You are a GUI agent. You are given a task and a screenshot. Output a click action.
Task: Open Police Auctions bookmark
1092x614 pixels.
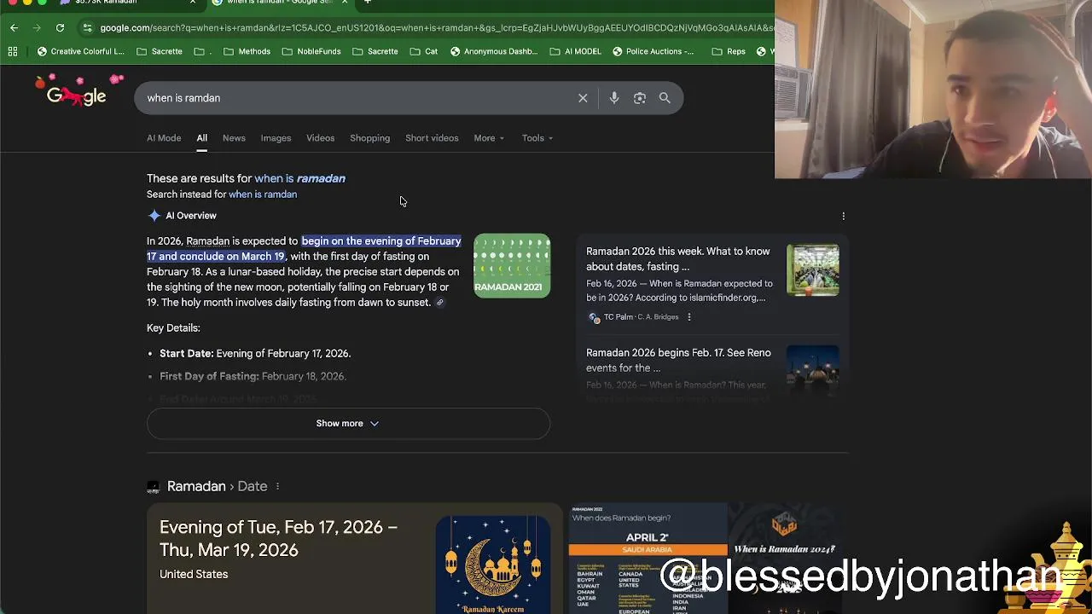(653, 51)
